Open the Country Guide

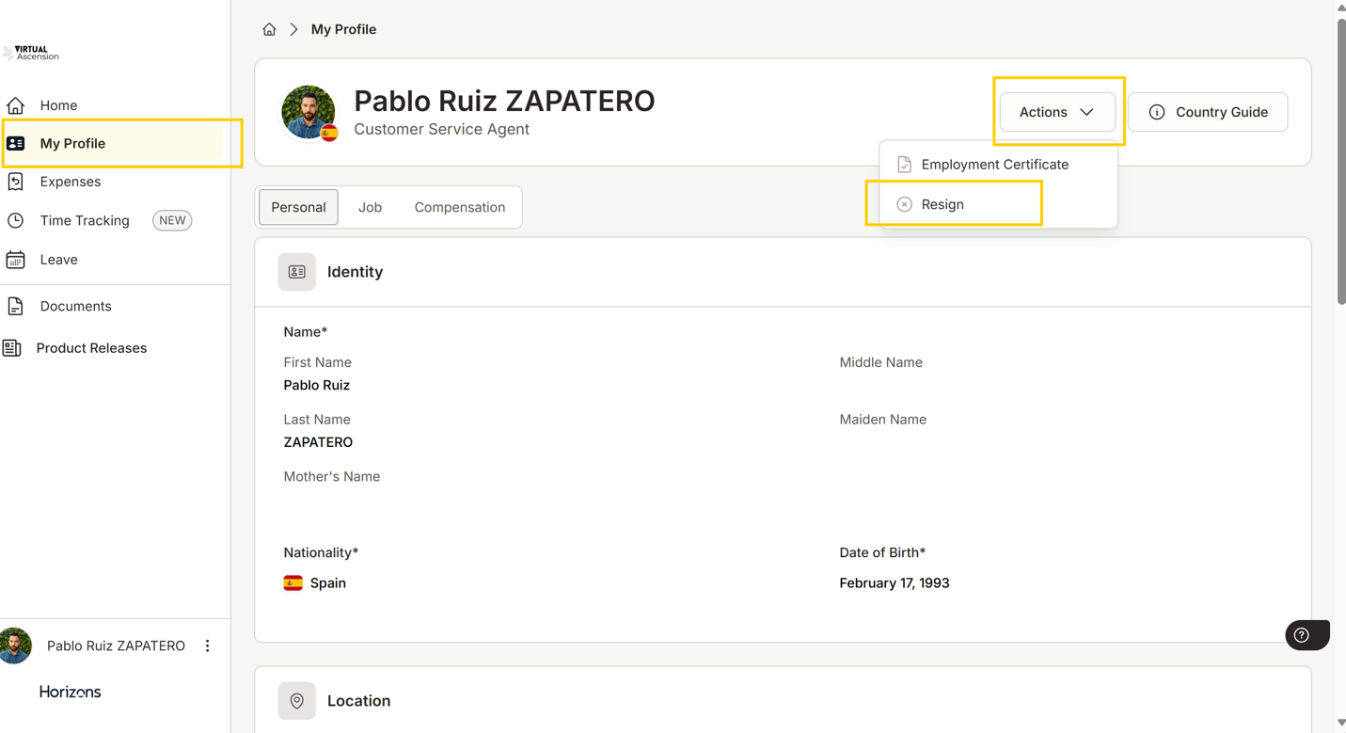1208,112
